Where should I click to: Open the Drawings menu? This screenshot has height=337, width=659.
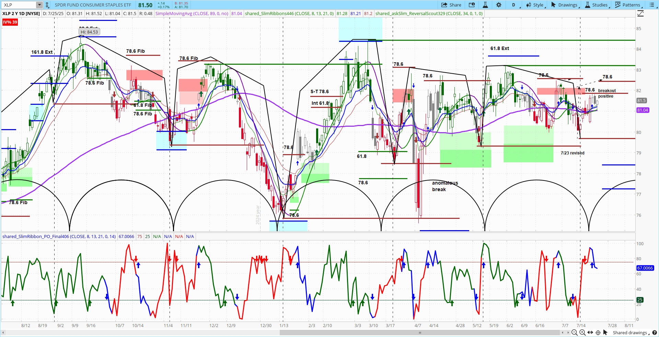pyautogui.click(x=565, y=5)
